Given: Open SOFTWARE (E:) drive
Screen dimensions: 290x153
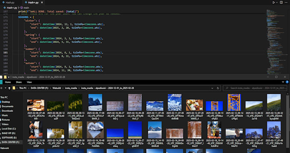Looking at the screenshot, I should (x=9, y=138).
